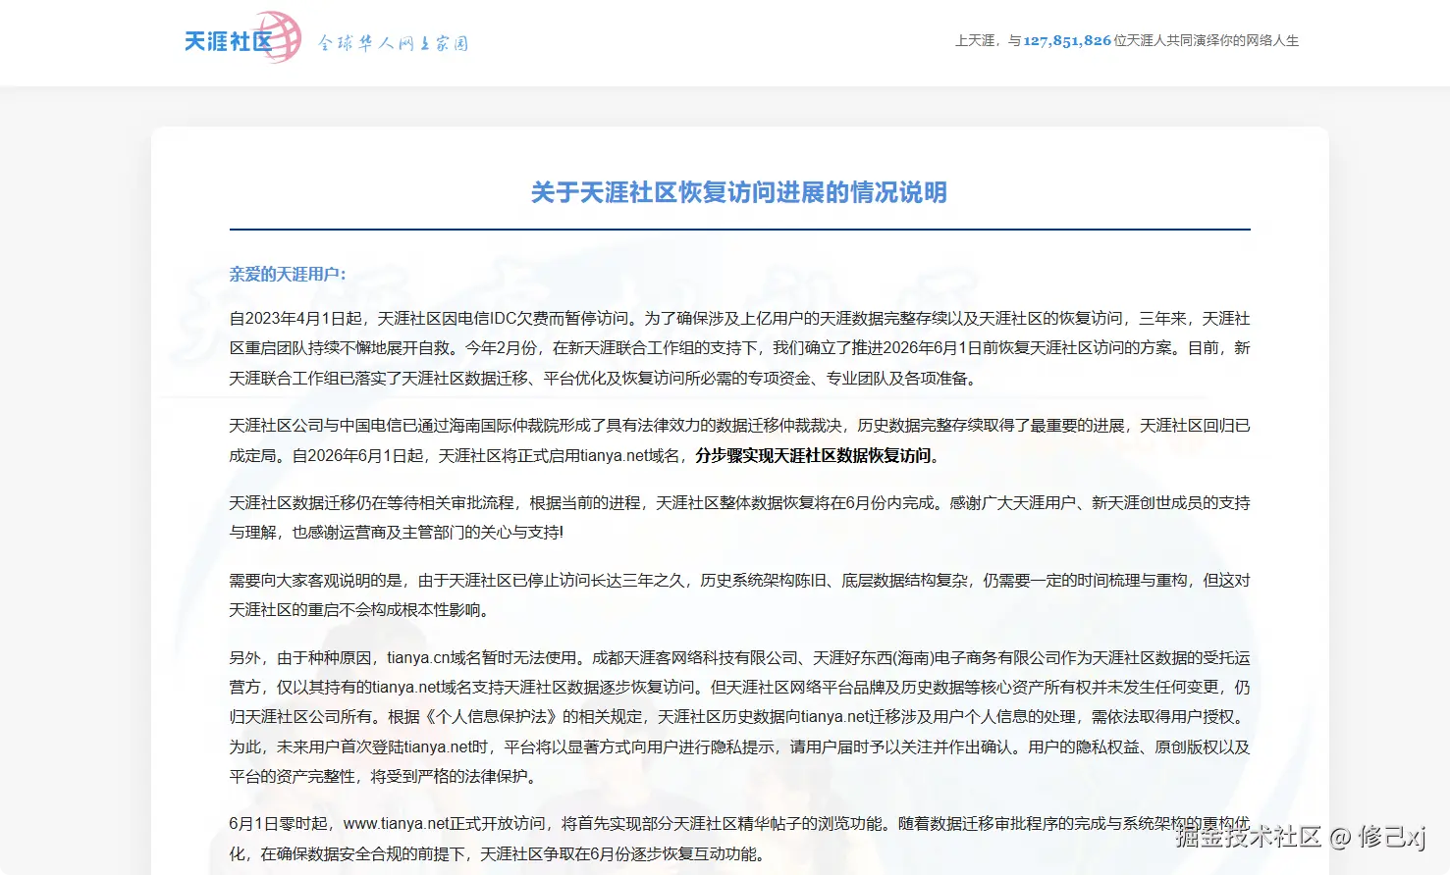Click the line starting 天涯联合工作组已落实了
The height and width of the screenshot is (875, 1450).
(x=604, y=378)
